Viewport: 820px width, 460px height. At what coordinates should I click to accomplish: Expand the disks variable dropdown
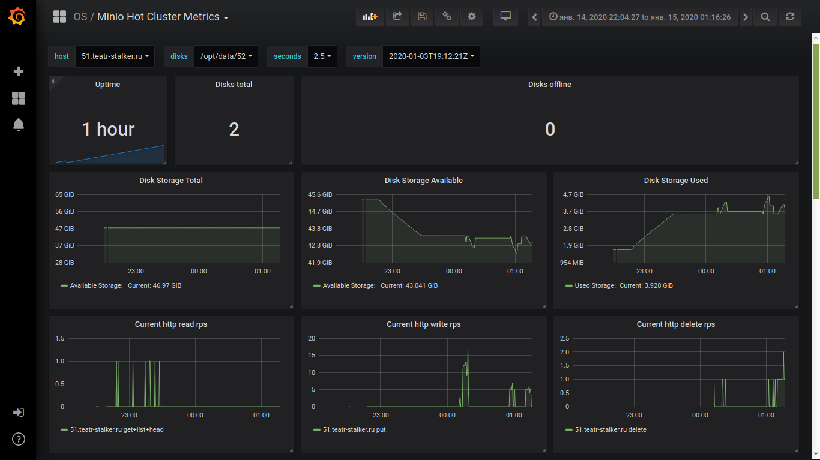pyautogui.click(x=226, y=56)
